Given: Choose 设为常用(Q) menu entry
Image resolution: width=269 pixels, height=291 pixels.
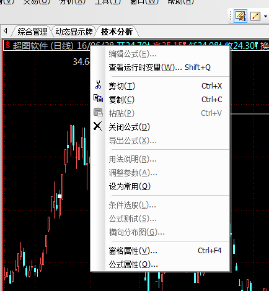Looking at the screenshot, I should [160, 186].
